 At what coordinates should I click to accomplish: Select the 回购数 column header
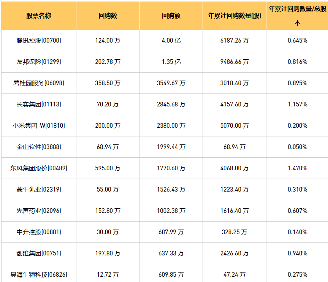(108, 16)
